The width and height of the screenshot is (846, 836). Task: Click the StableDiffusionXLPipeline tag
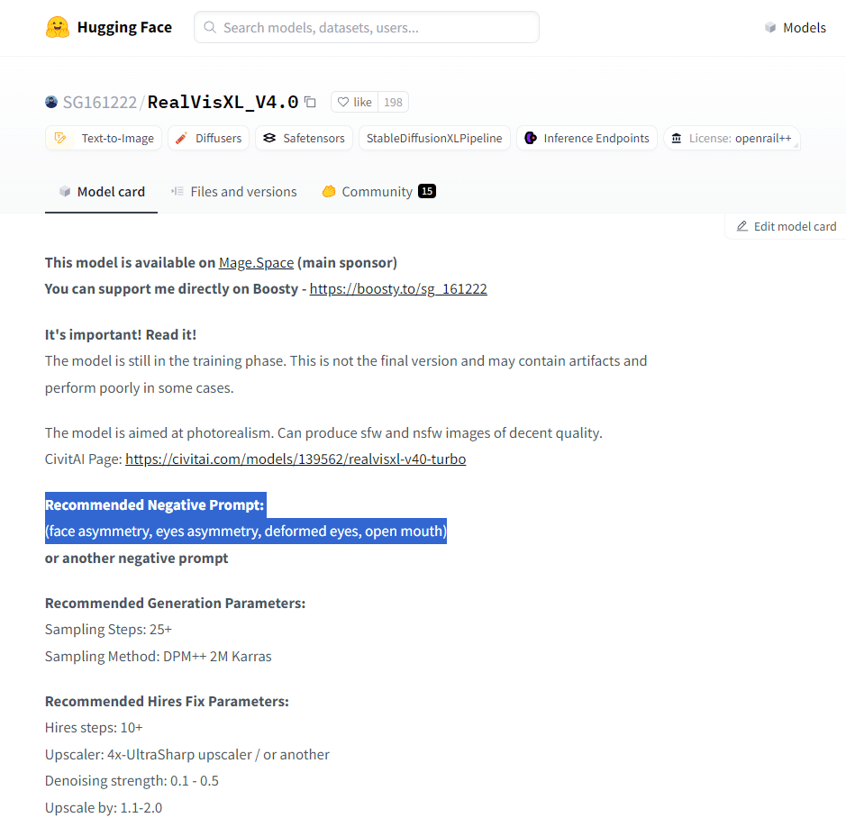[435, 138]
